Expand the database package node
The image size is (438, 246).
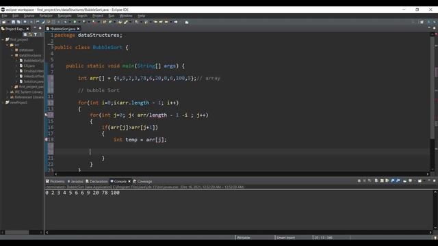coord(12,50)
